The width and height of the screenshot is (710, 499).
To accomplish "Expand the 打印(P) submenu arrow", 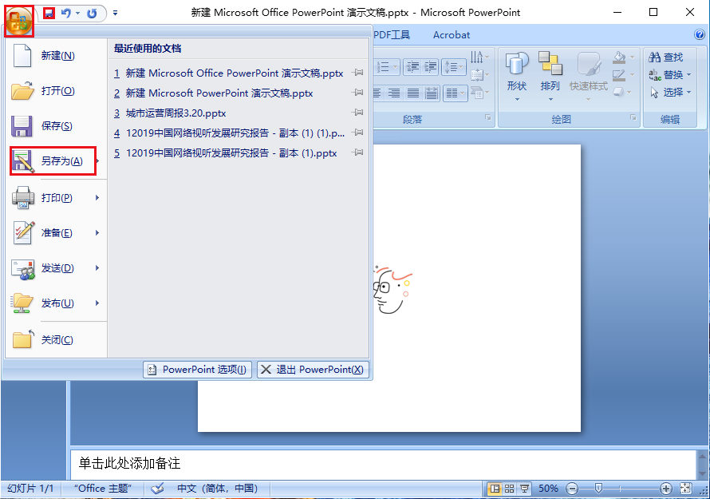I will click(x=97, y=198).
